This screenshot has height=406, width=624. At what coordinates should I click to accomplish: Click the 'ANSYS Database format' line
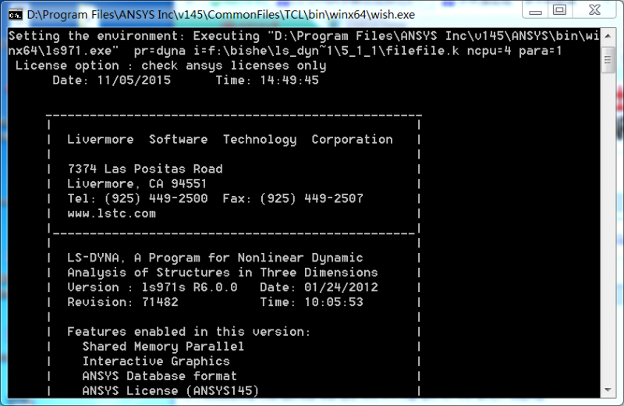pyautogui.click(x=160, y=376)
